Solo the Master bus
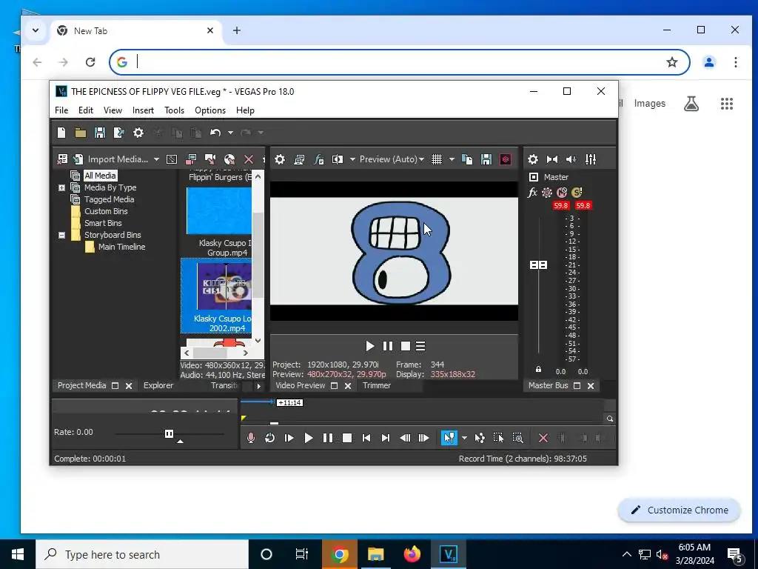The height and width of the screenshot is (569, 758). pos(576,193)
